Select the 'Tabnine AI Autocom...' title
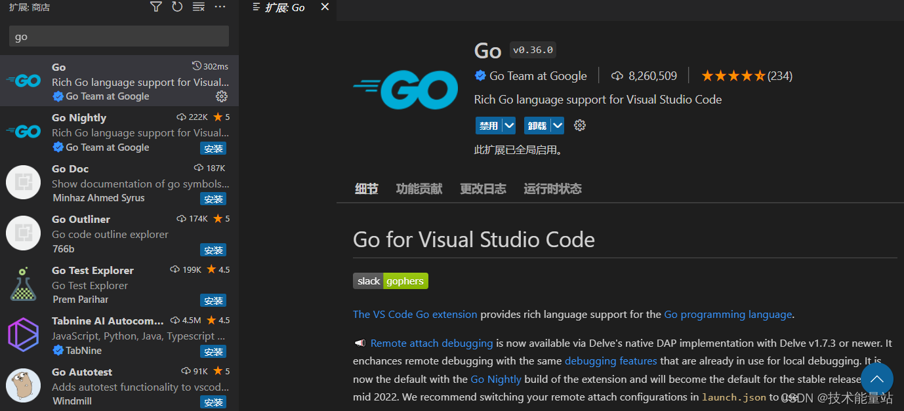904x411 pixels. click(108, 321)
